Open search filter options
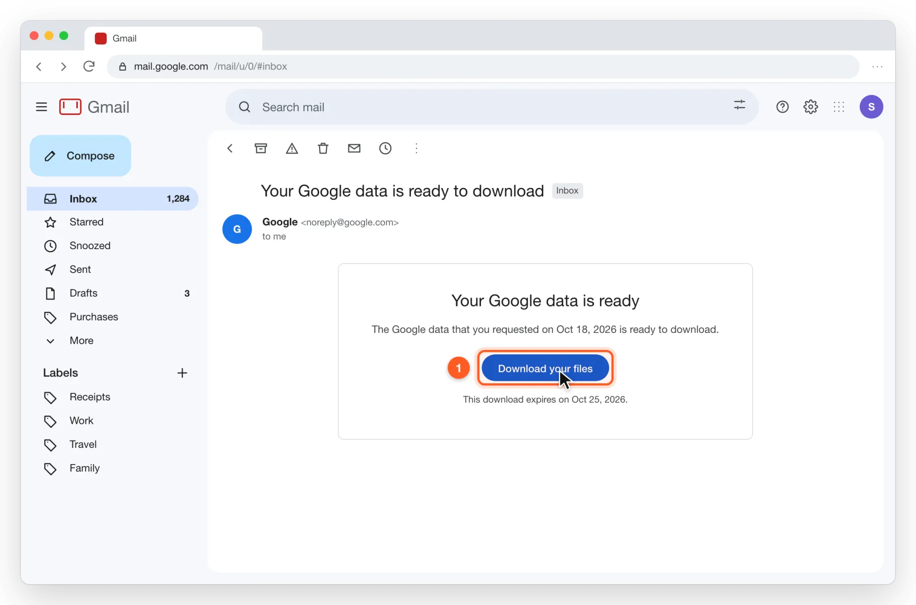Screen dimensions: 916x605 [x=739, y=105]
